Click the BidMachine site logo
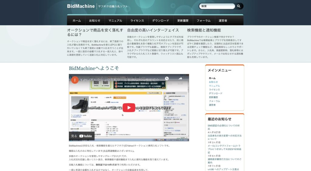The height and width of the screenshot is (171, 311). (81, 6)
